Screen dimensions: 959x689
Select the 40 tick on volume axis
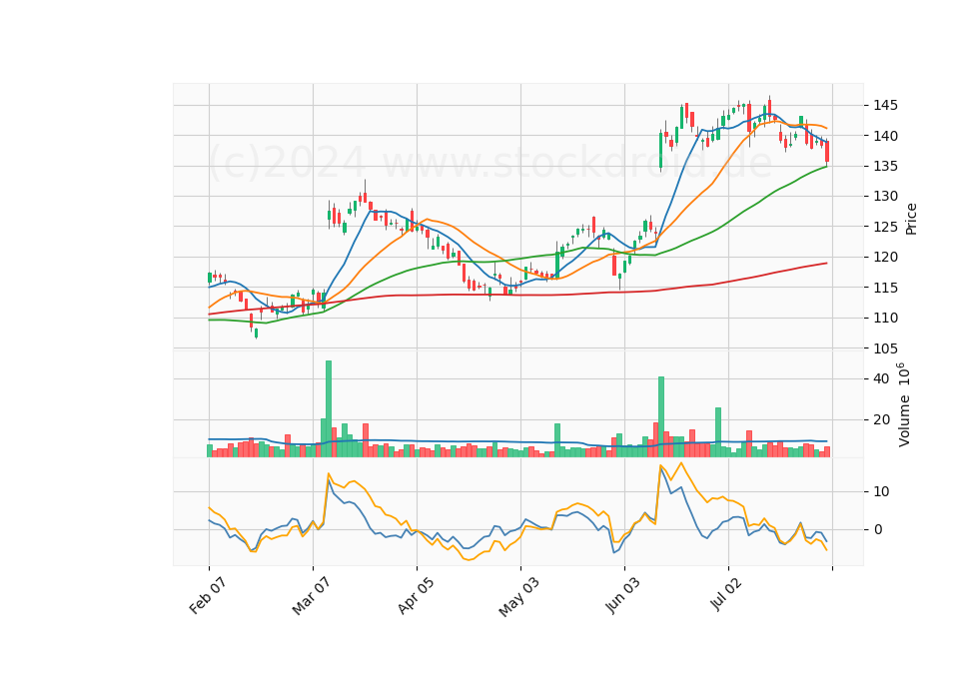tap(881, 379)
